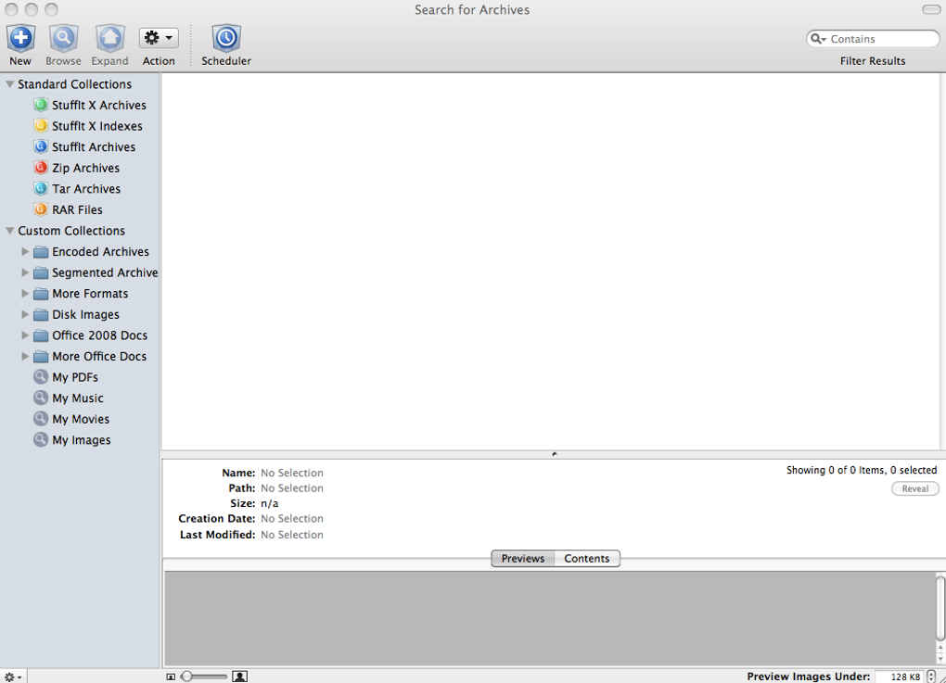Select the RAR Files collection

77,209
